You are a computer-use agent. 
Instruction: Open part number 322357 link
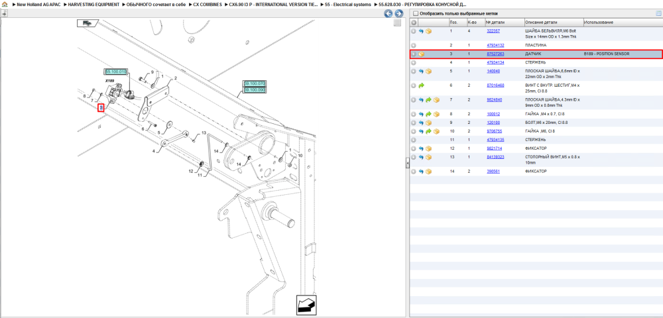(x=493, y=31)
